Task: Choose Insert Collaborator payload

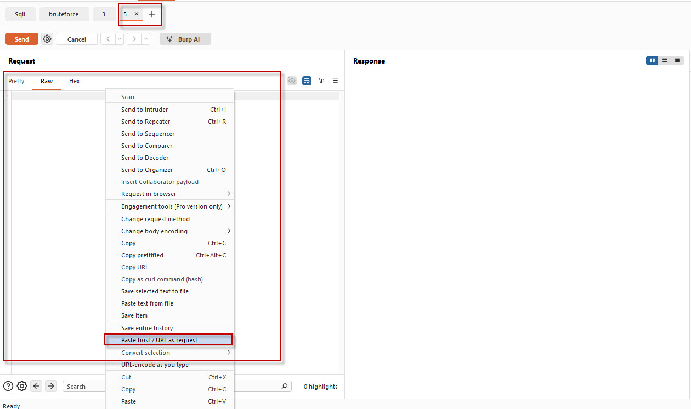Action: point(169,182)
